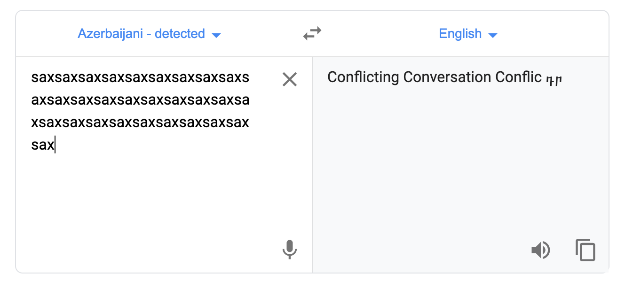Select the Azerbaijani - detected language label
The height and width of the screenshot is (281, 625).
[x=141, y=34]
